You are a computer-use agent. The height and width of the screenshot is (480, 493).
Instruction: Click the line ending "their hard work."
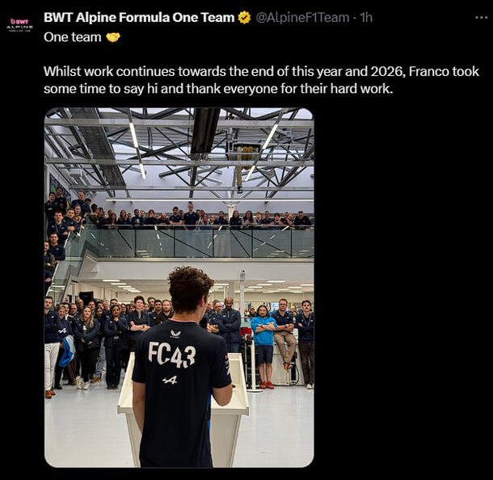[x=218, y=88]
